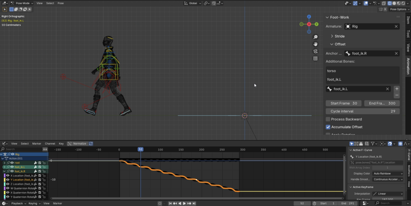The height and width of the screenshot is (206, 411).
Task: Toggle proportional editing circle icon in graph editor
Action: point(400,143)
